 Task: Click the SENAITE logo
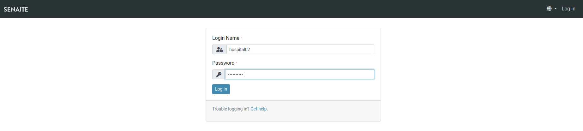pos(16,9)
